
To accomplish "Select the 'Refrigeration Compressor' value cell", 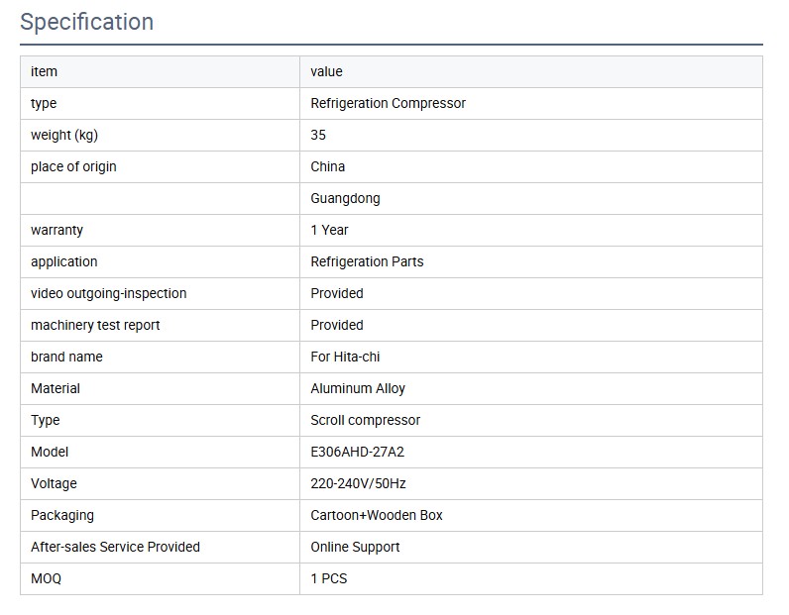I will click(x=388, y=103).
